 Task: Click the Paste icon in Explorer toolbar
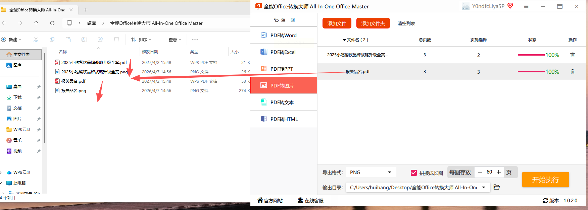[68, 40]
